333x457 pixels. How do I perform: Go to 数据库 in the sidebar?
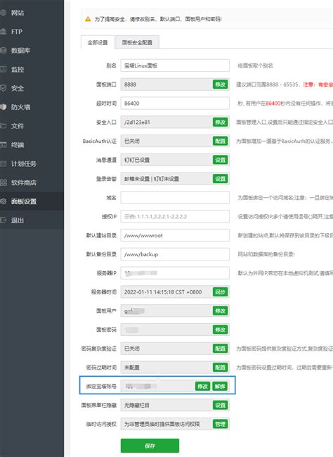tap(20, 51)
